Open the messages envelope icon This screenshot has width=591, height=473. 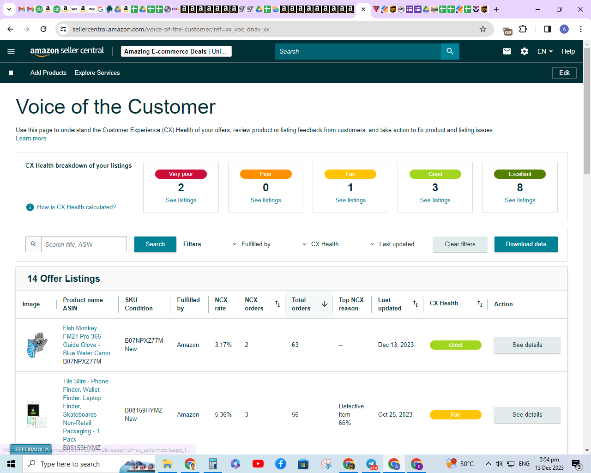pyautogui.click(x=507, y=51)
